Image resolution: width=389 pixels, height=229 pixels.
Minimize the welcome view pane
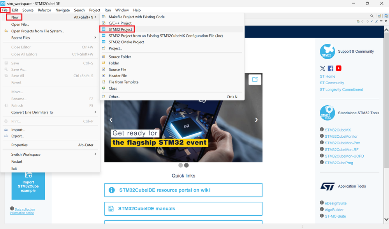(x=381, y=21)
